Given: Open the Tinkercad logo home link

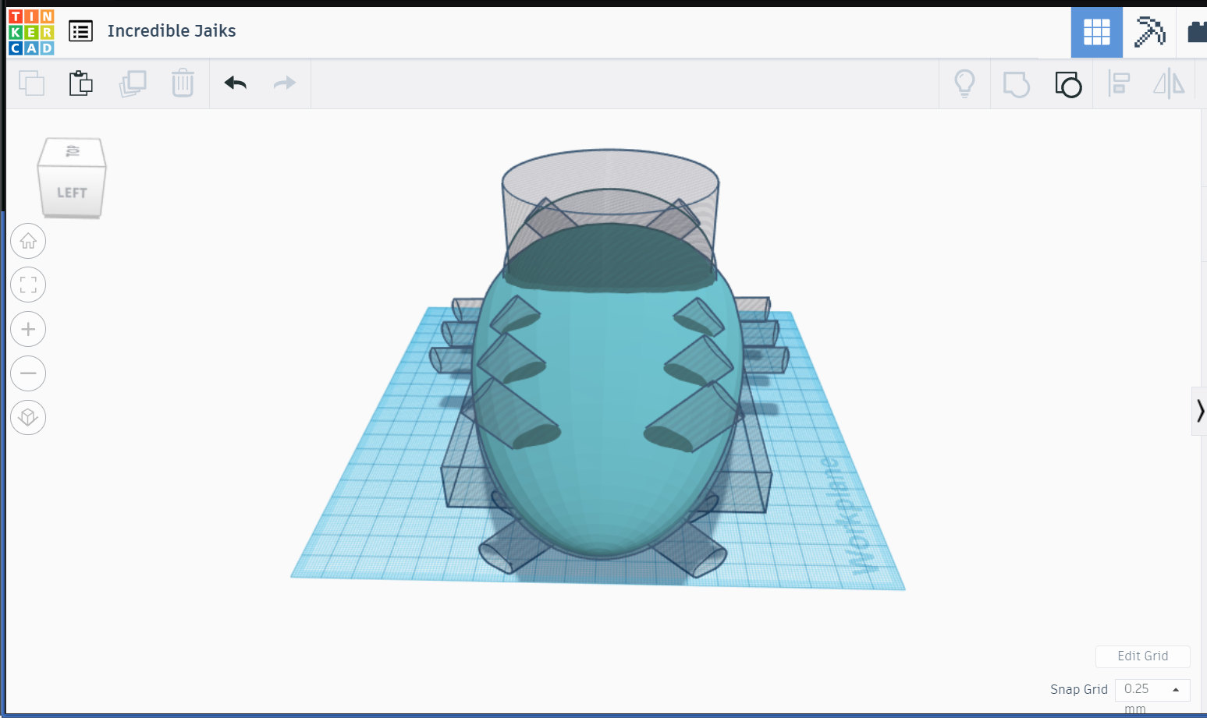Looking at the screenshot, I should coord(31,32).
